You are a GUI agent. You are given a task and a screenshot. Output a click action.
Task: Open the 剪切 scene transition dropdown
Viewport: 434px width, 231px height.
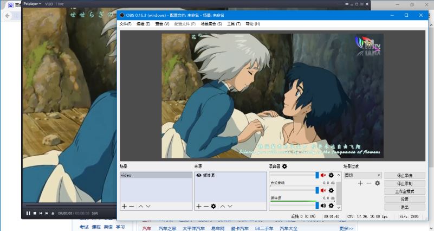pos(362,175)
